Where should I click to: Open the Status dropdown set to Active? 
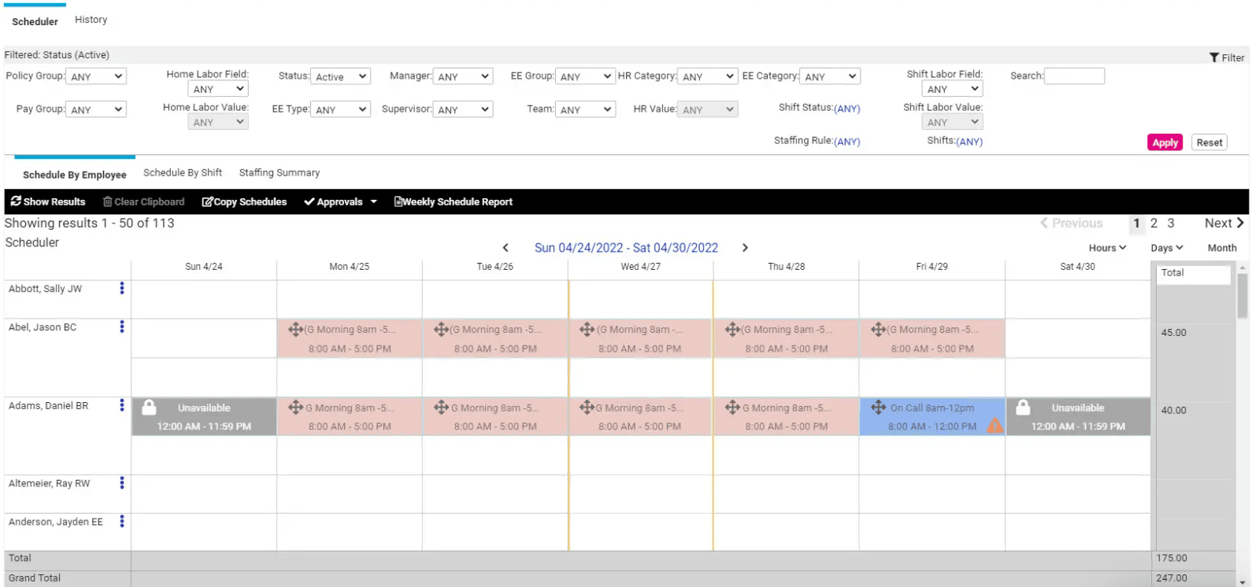[340, 76]
